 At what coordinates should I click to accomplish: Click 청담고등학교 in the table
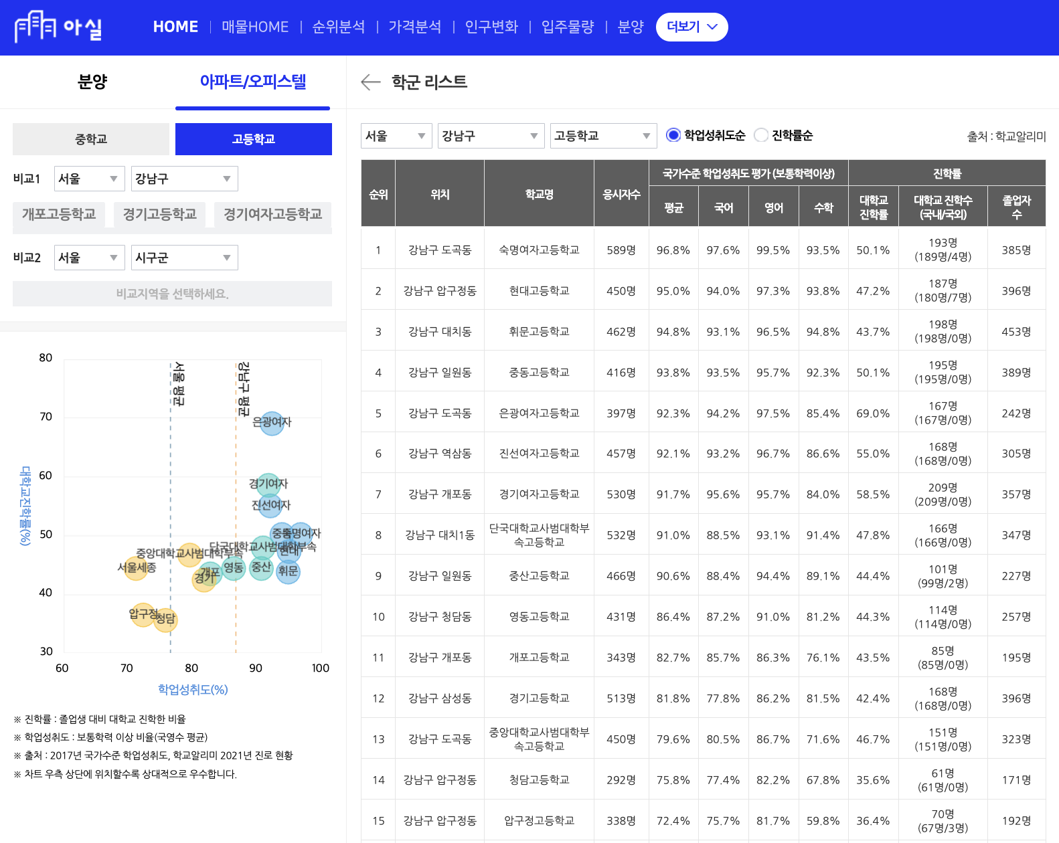(x=539, y=780)
